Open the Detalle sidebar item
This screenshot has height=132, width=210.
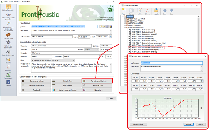pyautogui.click(x=8, y=60)
